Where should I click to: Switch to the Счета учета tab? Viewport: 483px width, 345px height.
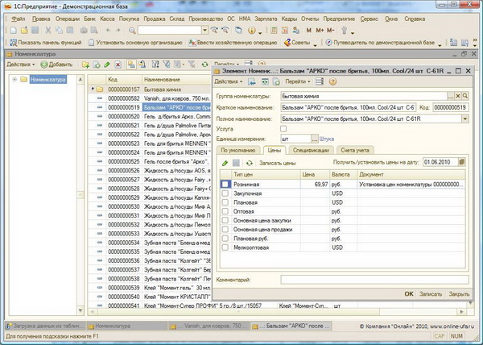pos(355,150)
